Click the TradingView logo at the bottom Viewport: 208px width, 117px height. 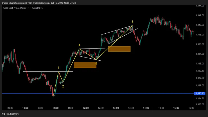tap(11, 114)
